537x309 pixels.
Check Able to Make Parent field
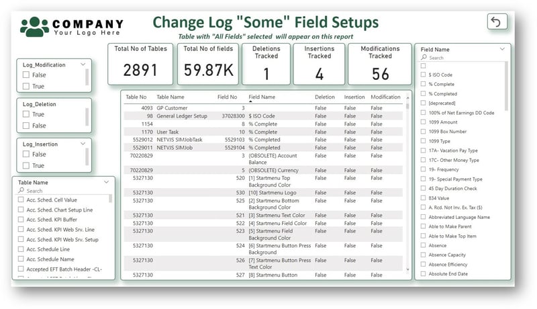pyautogui.click(x=424, y=226)
